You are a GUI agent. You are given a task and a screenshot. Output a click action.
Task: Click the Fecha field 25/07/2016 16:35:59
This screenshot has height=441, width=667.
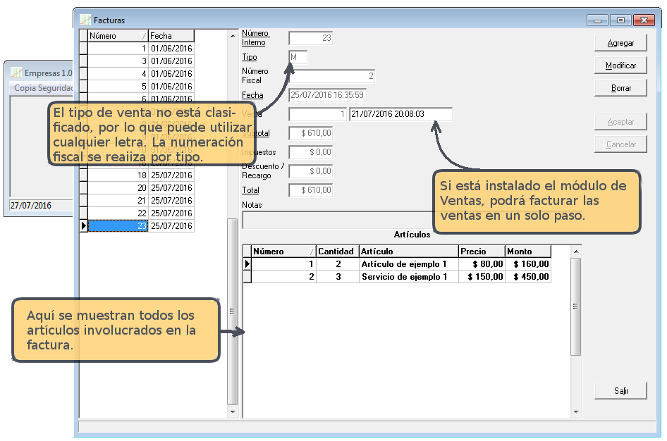coord(328,95)
